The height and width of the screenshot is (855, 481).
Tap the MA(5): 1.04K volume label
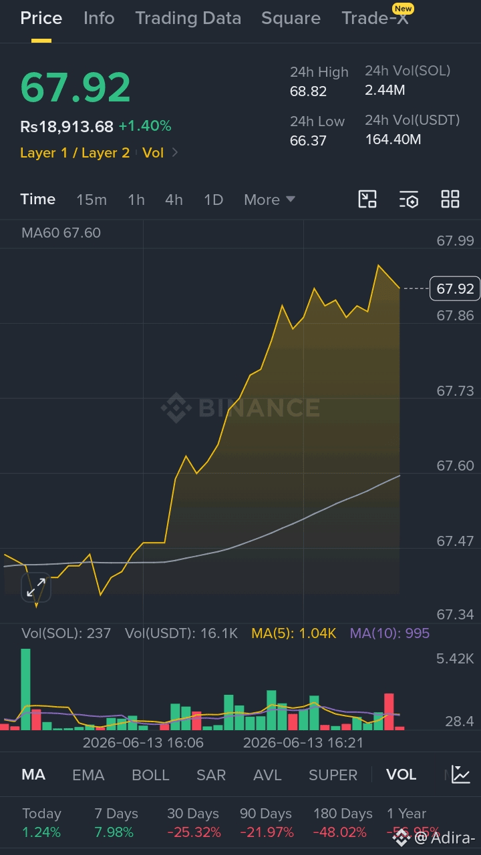[294, 633]
